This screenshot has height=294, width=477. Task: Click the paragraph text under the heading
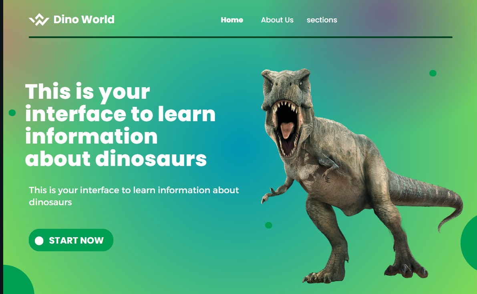click(133, 196)
